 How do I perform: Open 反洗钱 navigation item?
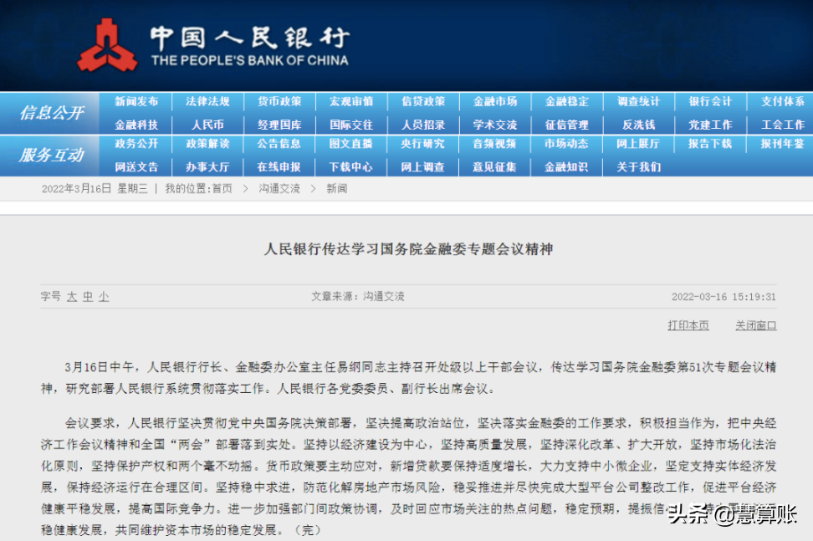coord(639,125)
